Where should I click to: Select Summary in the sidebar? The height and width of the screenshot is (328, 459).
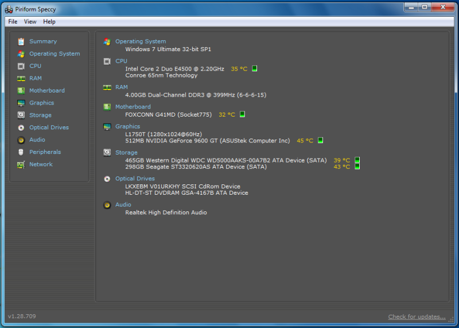coord(43,41)
